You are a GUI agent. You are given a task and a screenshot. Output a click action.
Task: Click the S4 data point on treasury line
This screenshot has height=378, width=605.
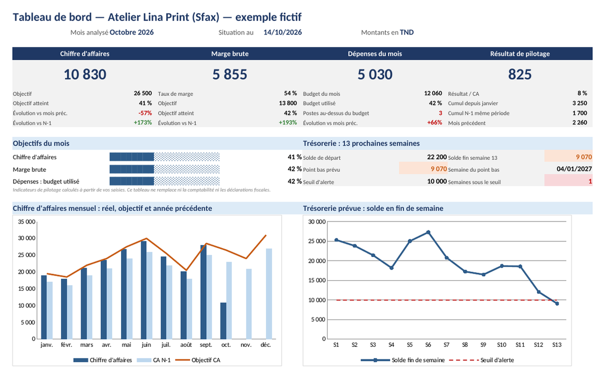pyautogui.click(x=391, y=268)
